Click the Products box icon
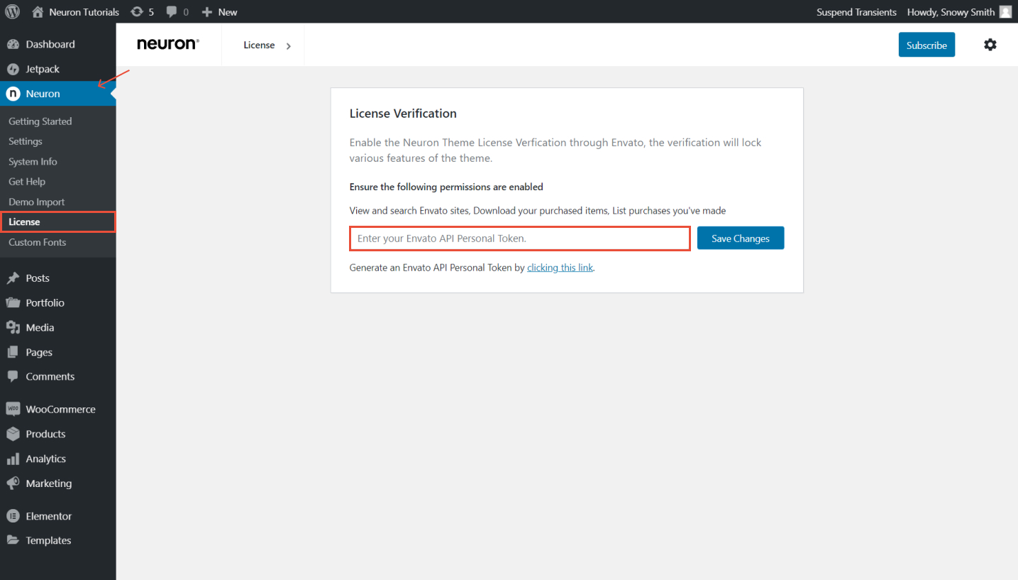1018x580 pixels. (13, 434)
